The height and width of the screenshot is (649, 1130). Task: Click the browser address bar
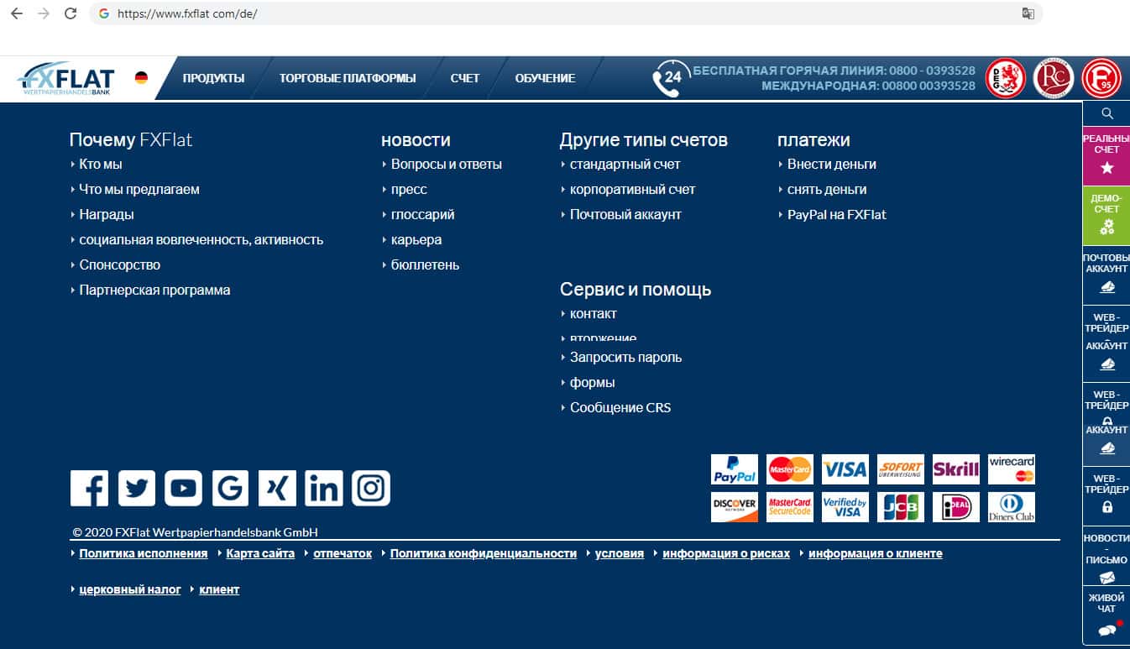pos(566,13)
